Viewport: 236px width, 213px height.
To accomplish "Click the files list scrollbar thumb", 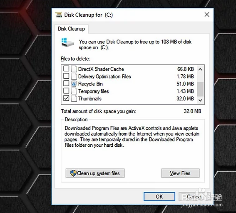I will click(200, 89).
